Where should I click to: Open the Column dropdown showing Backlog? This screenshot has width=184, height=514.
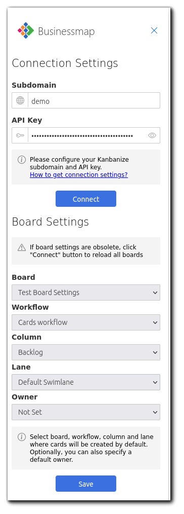tap(86, 352)
